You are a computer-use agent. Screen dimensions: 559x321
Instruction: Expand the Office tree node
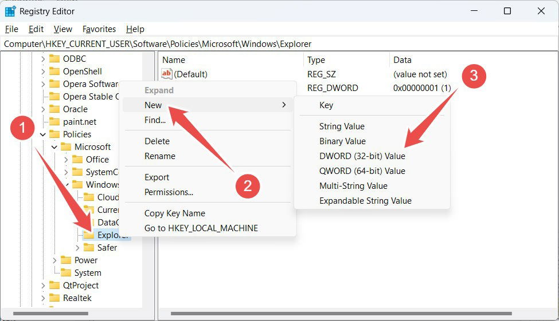66,160
